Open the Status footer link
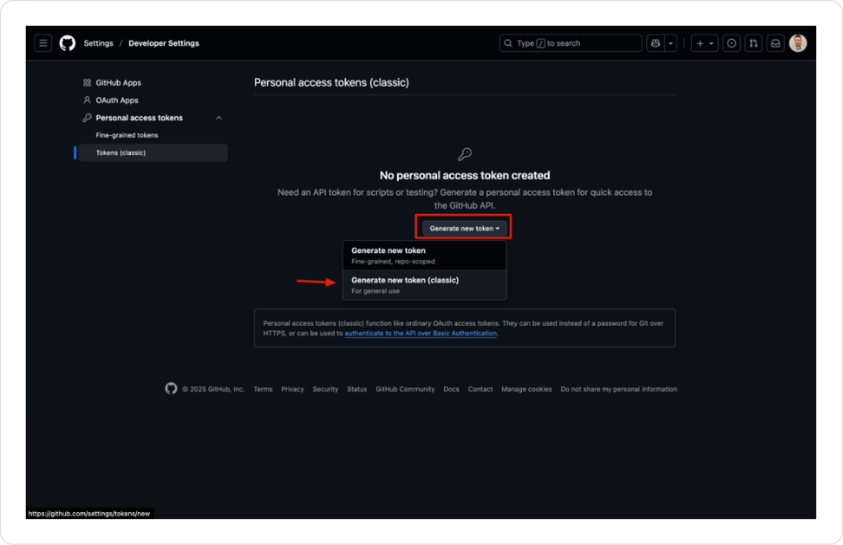Image resolution: width=843 pixels, height=545 pixels. 357,389
